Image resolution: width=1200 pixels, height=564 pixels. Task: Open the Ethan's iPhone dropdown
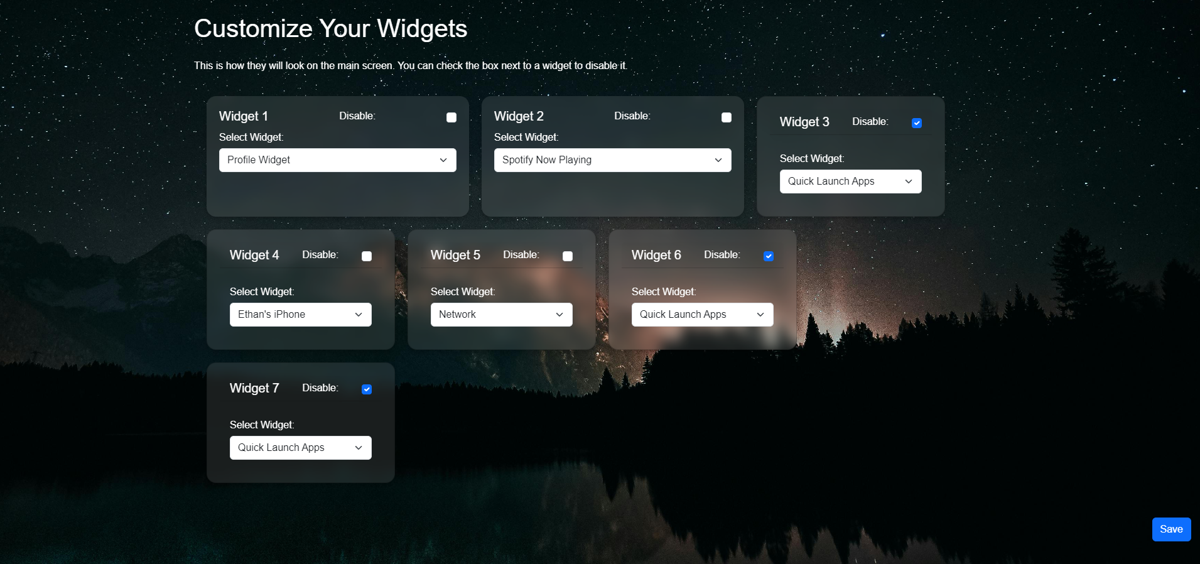(300, 315)
